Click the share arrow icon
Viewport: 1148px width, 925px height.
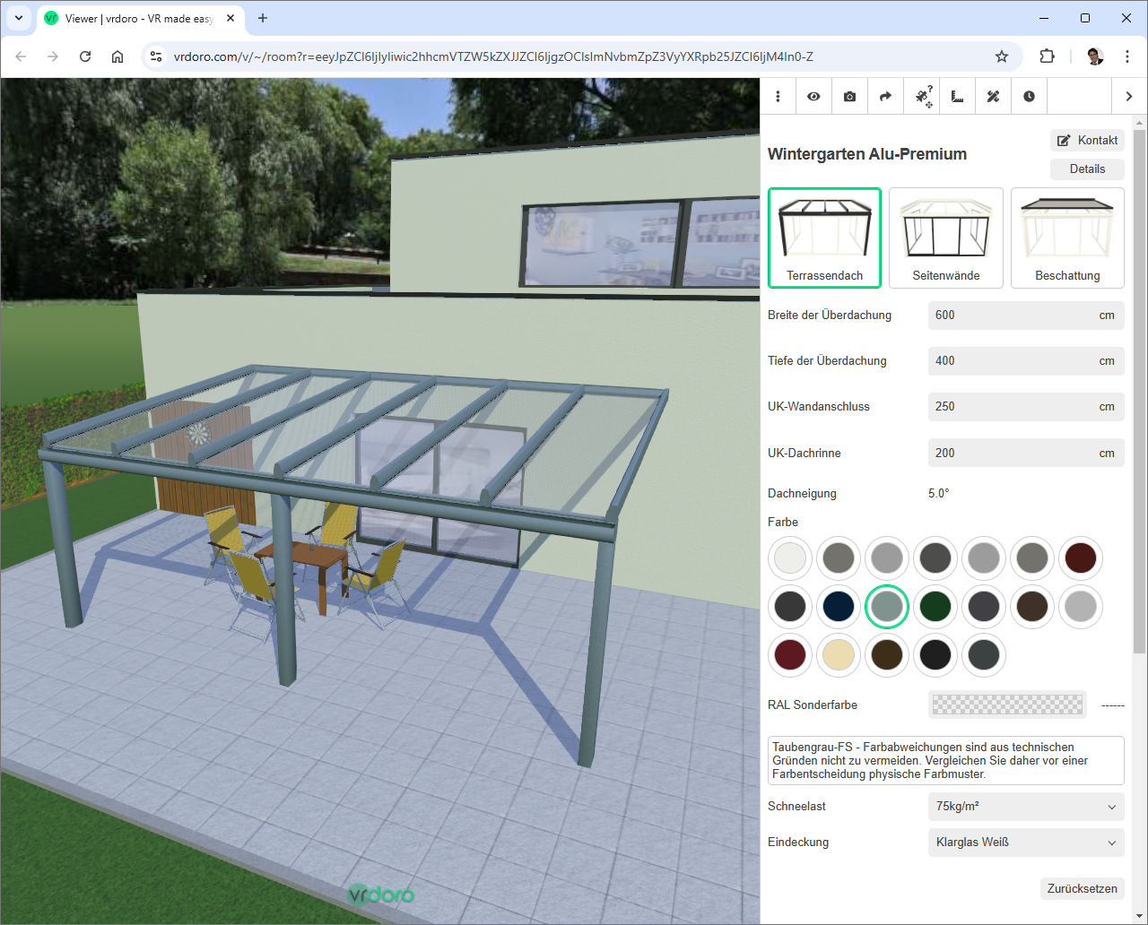click(885, 97)
